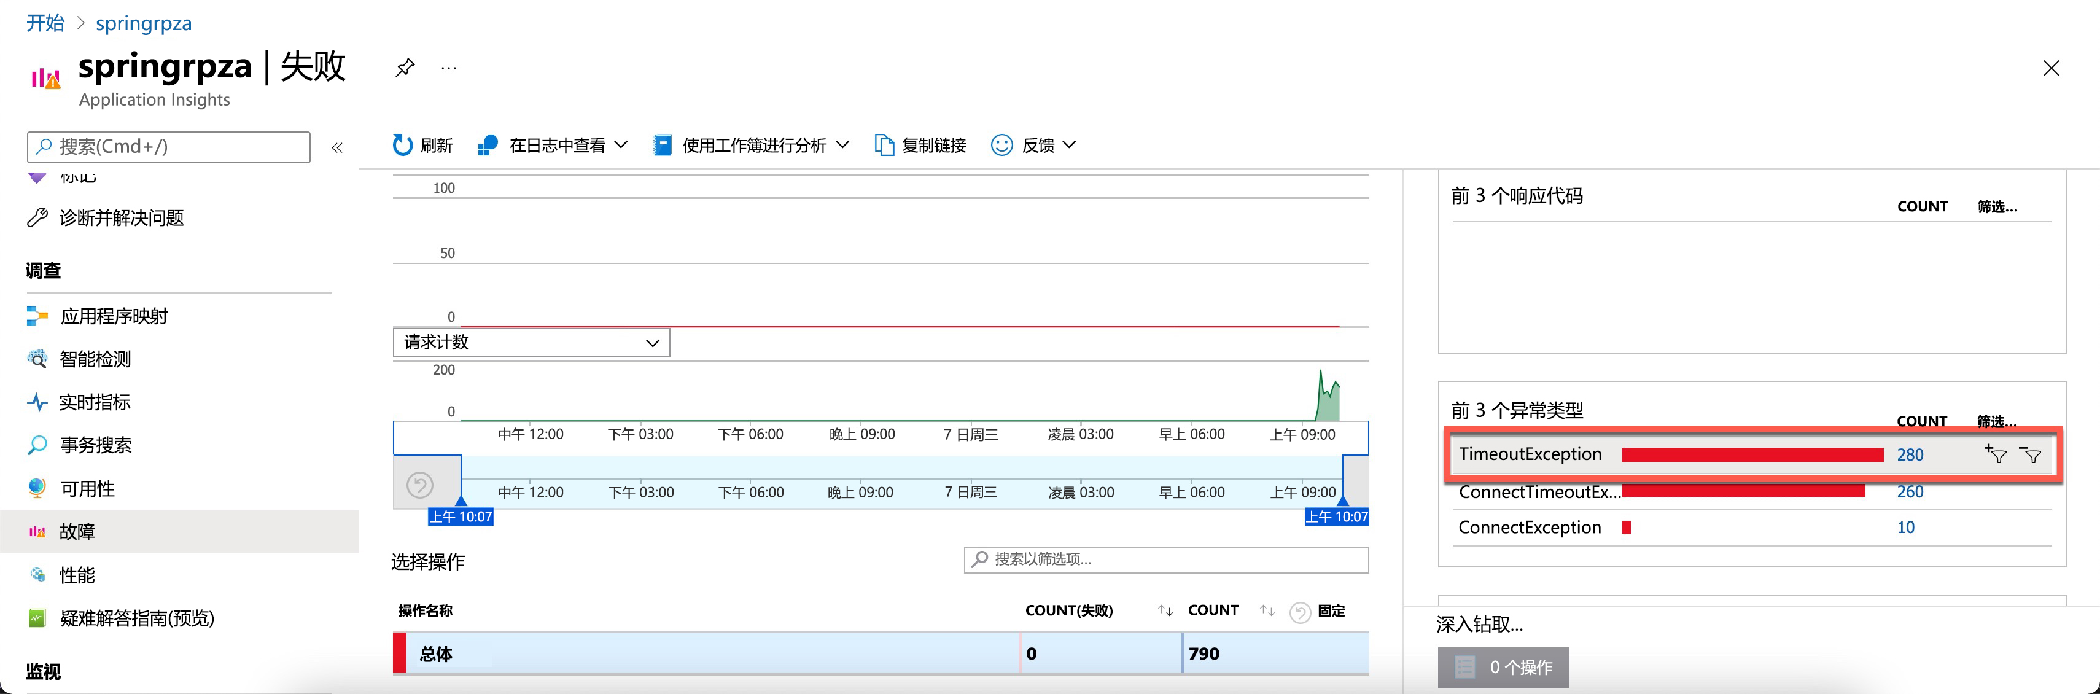Open 应用程序映射 in the sidebar
Screen dimensions: 2100x694
[114, 316]
